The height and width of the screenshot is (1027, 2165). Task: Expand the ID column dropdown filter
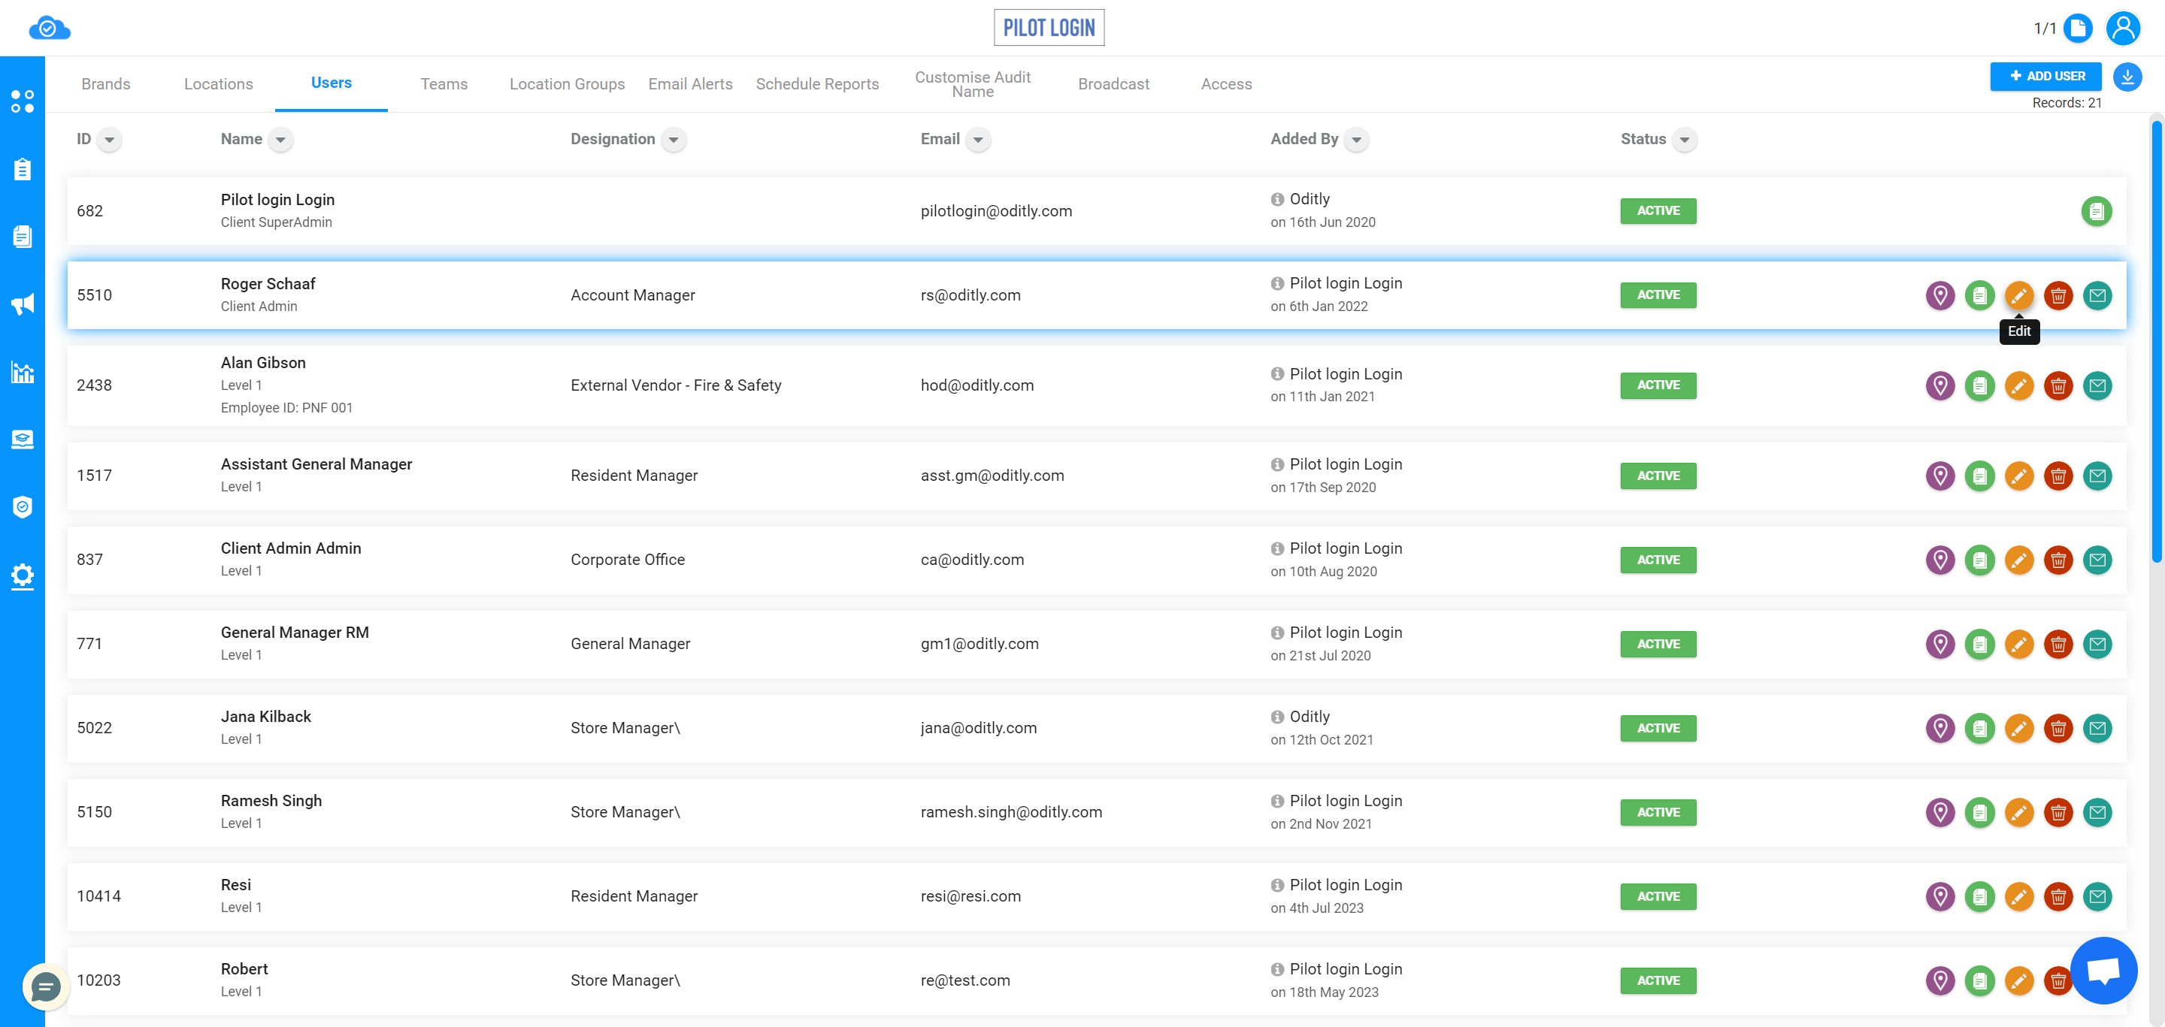click(111, 138)
